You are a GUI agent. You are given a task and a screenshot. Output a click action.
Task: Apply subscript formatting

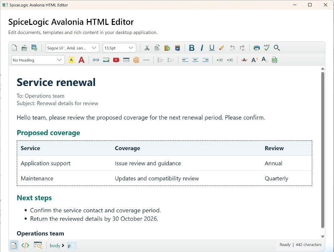coord(264,60)
